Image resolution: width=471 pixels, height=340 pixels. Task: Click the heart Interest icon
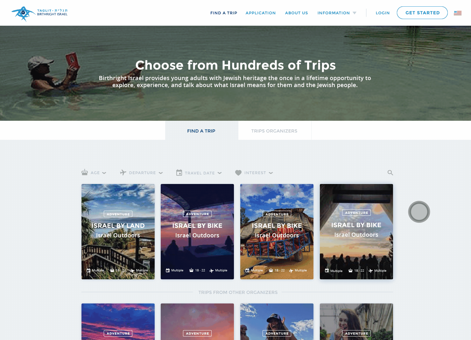coord(238,173)
